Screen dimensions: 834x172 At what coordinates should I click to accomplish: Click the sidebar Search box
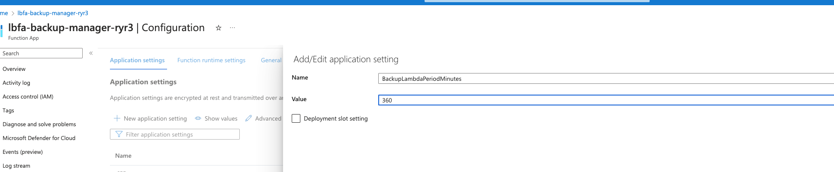(41, 53)
